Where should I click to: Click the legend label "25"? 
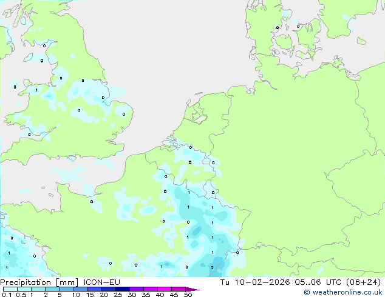click(118, 295)
